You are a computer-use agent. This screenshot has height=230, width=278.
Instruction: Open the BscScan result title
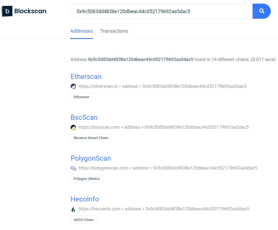[84, 118]
